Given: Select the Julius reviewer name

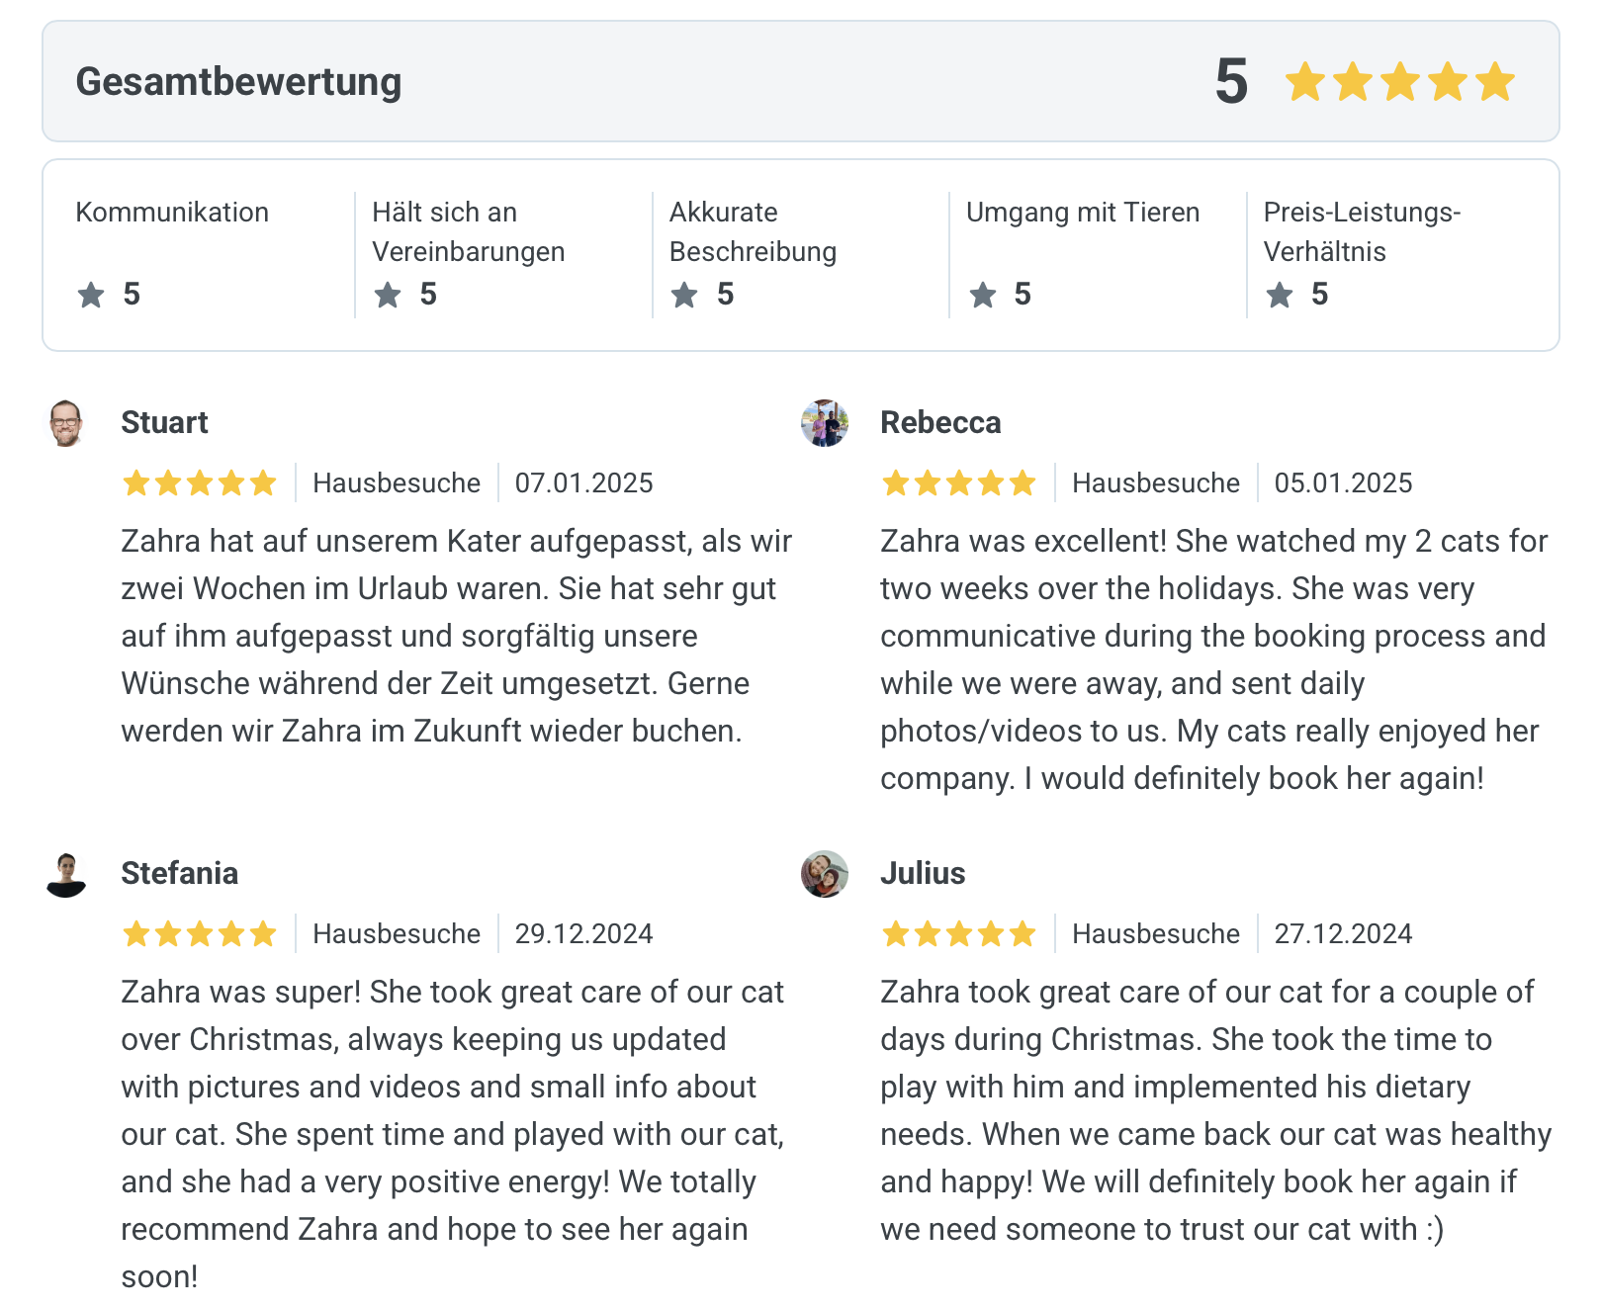Looking at the screenshot, I should coord(923,874).
